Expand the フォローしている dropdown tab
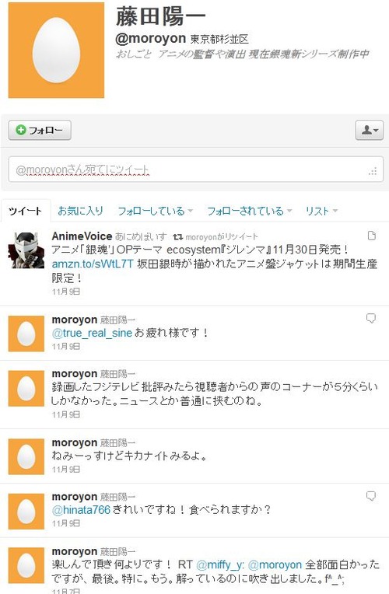This screenshot has width=389, height=594. (x=155, y=211)
